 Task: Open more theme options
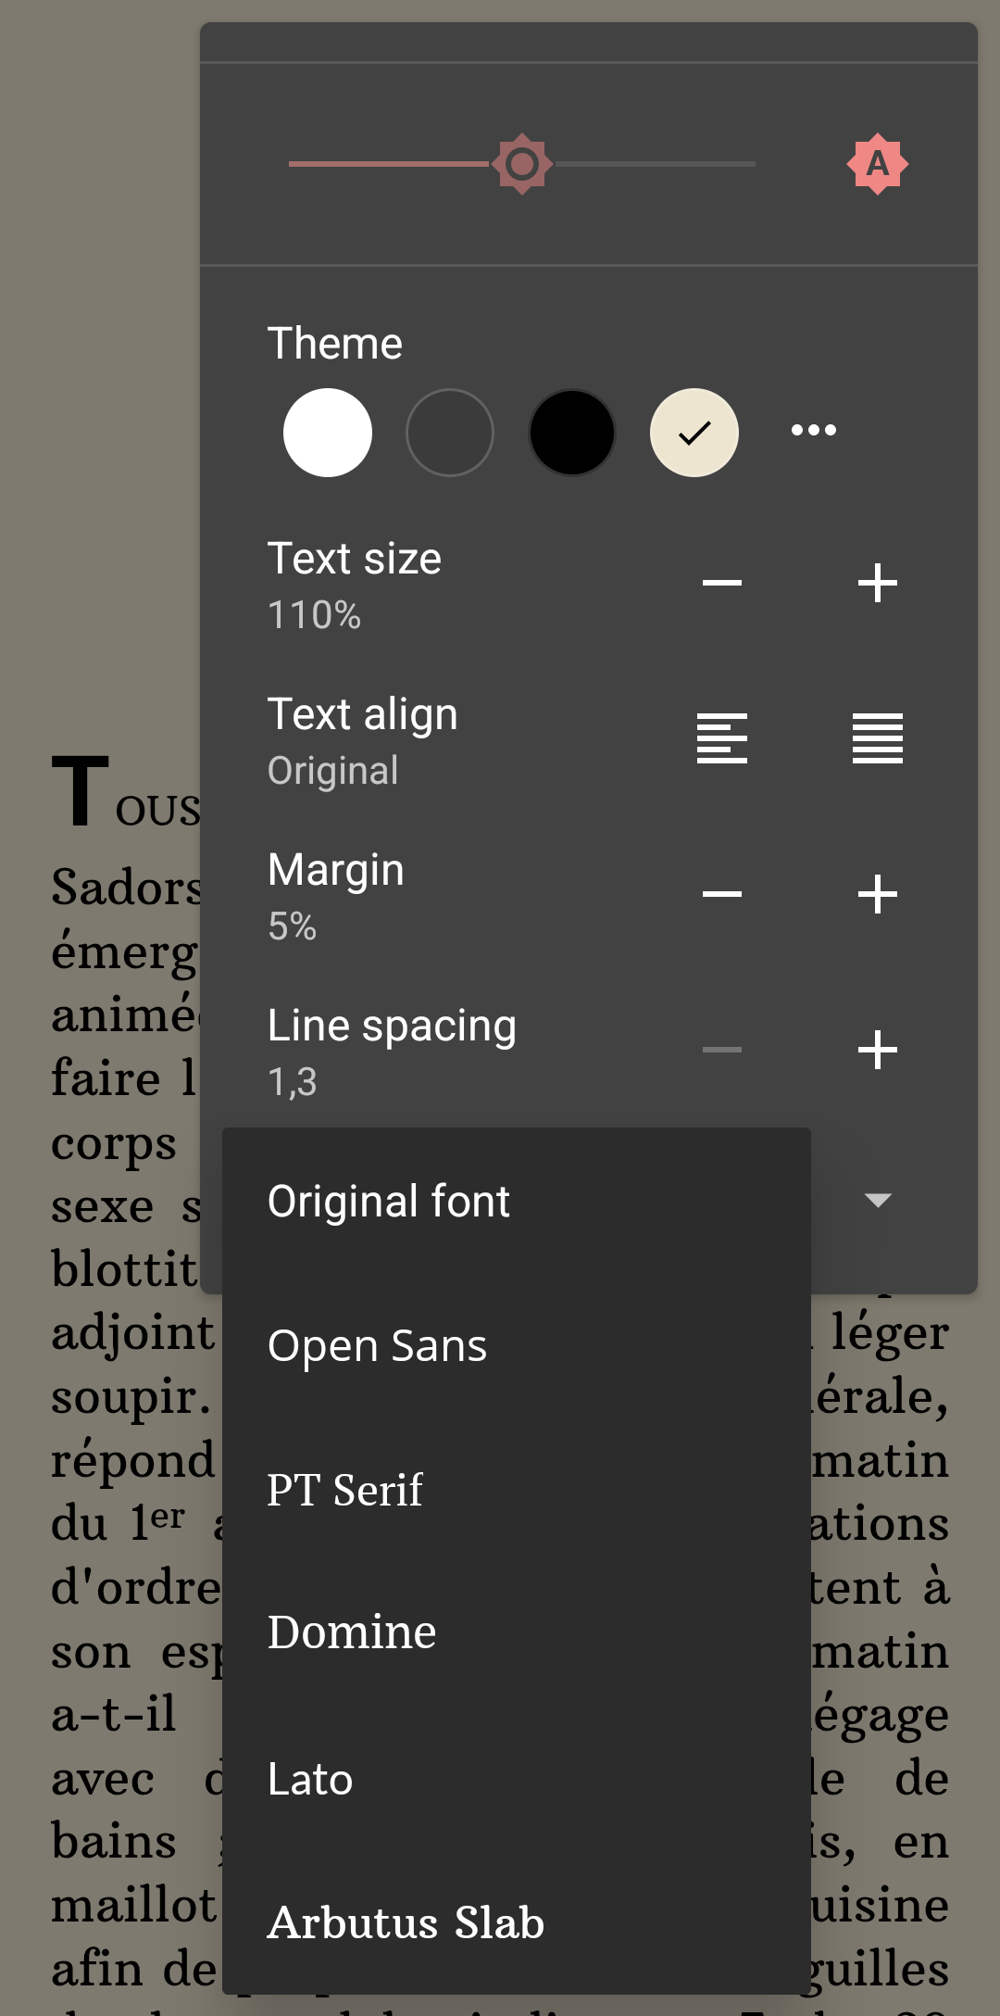tap(814, 430)
